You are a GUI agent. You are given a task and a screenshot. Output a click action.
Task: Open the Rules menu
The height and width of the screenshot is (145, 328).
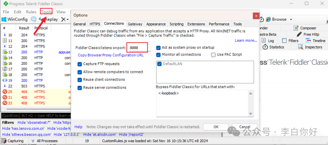click(x=31, y=12)
